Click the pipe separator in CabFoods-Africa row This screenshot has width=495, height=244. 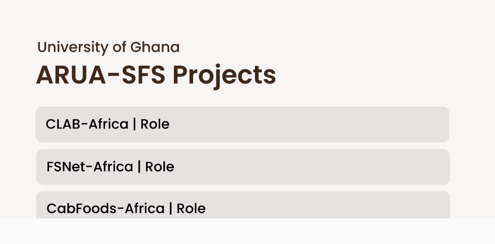coord(171,208)
